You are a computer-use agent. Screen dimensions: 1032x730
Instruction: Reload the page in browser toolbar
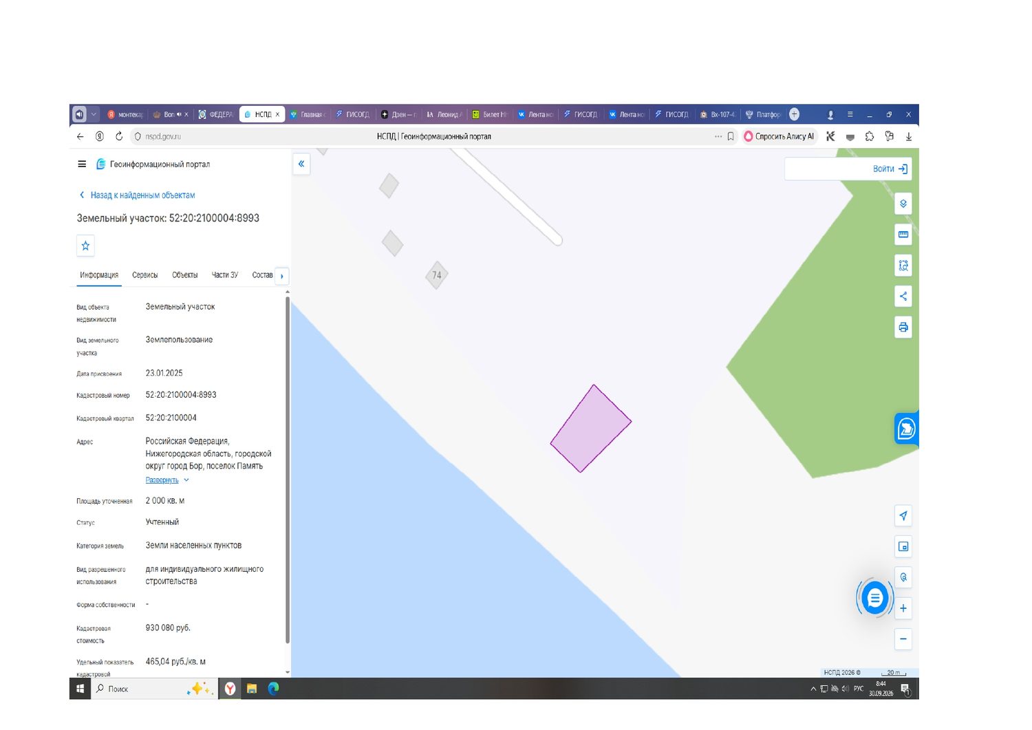click(x=119, y=136)
